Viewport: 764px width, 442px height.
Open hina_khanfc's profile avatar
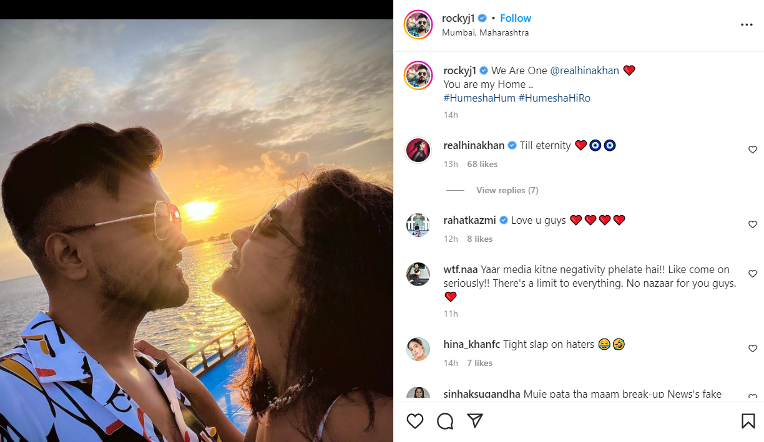pos(418,349)
